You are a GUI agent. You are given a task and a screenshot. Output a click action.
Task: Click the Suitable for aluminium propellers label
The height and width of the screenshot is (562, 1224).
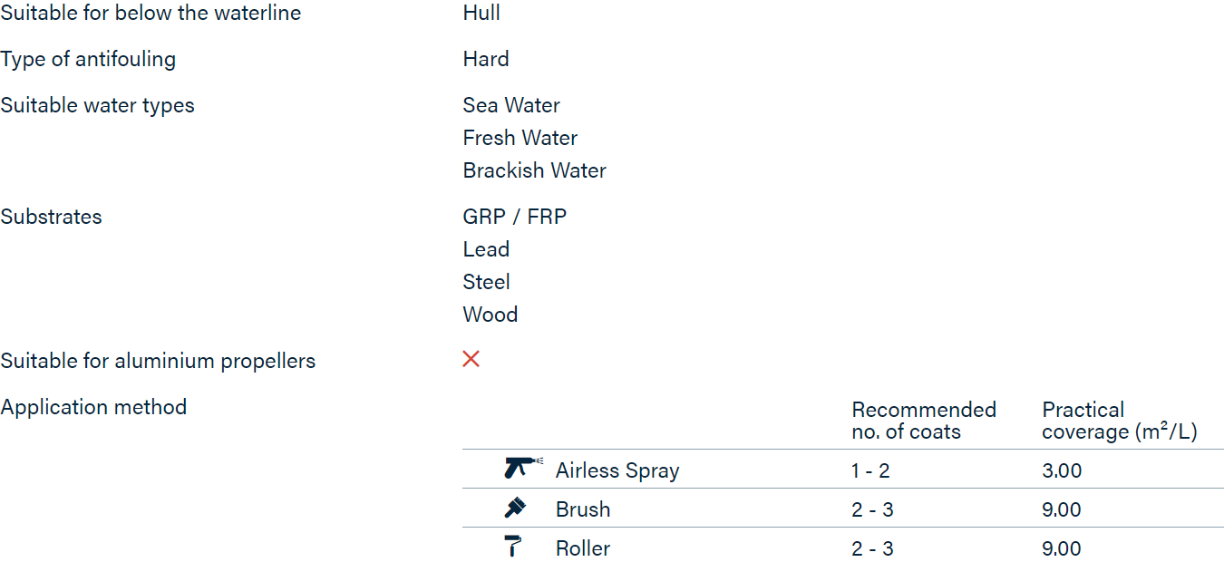point(158,361)
